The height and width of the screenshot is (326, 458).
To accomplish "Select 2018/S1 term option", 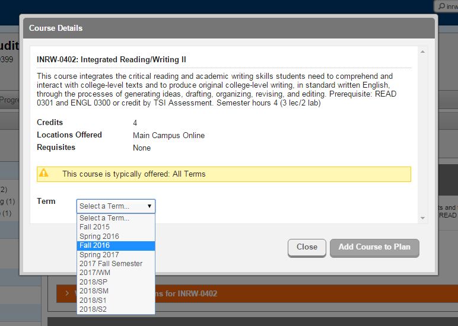I will click(x=116, y=300).
